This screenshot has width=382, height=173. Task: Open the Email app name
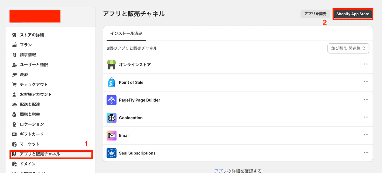click(124, 135)
